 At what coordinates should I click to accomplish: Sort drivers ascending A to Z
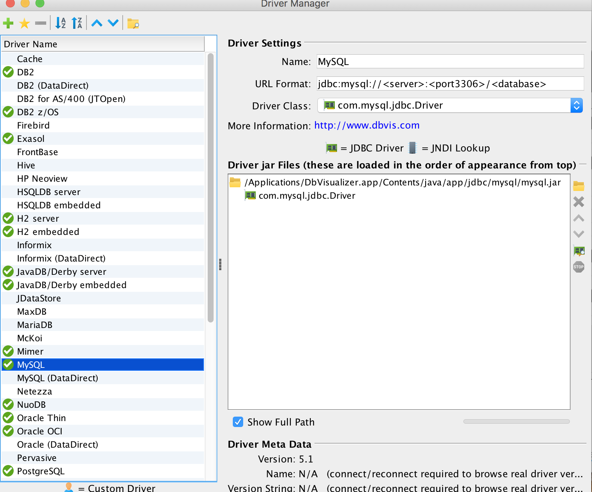[61, 23]
